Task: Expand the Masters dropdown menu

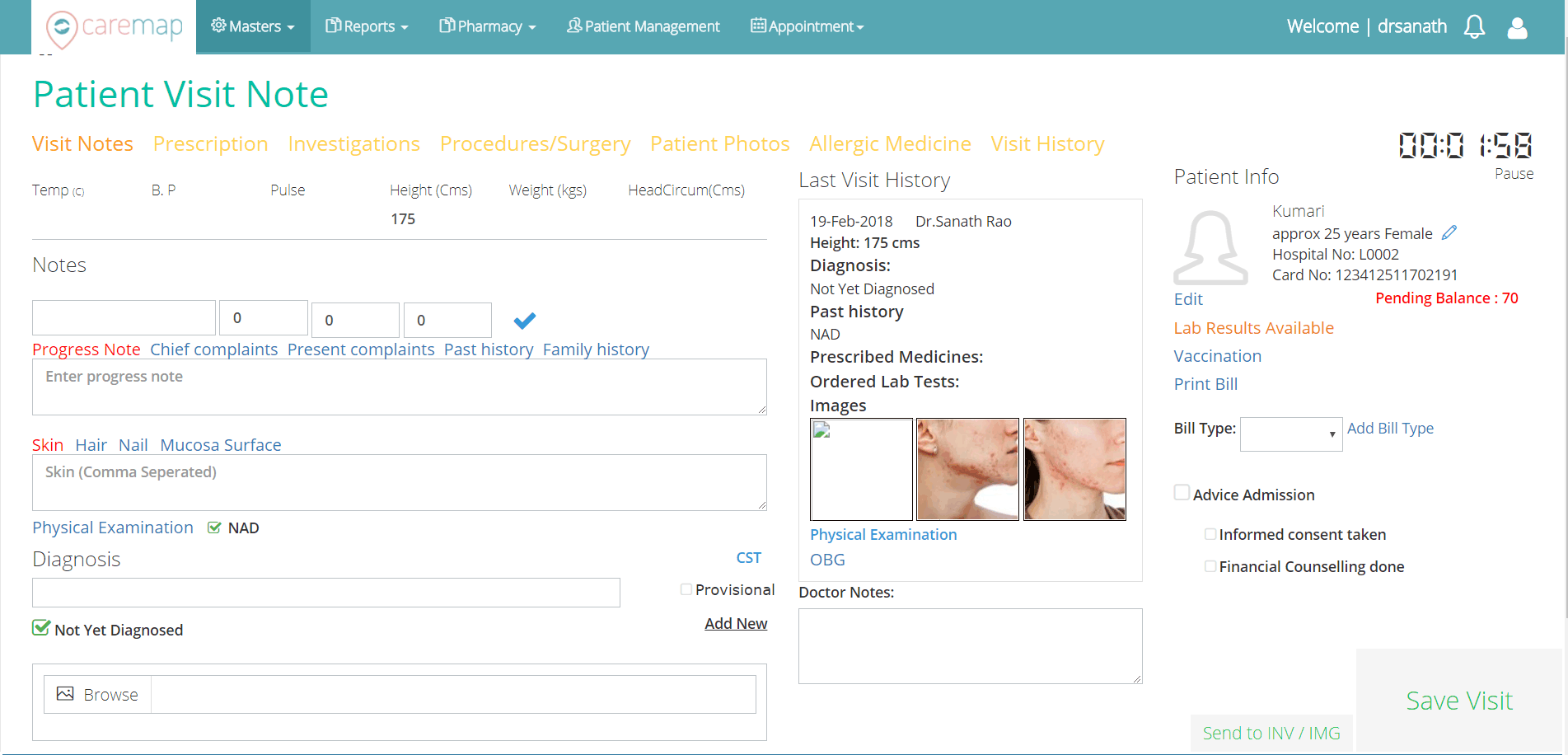Action: (253, 26)
